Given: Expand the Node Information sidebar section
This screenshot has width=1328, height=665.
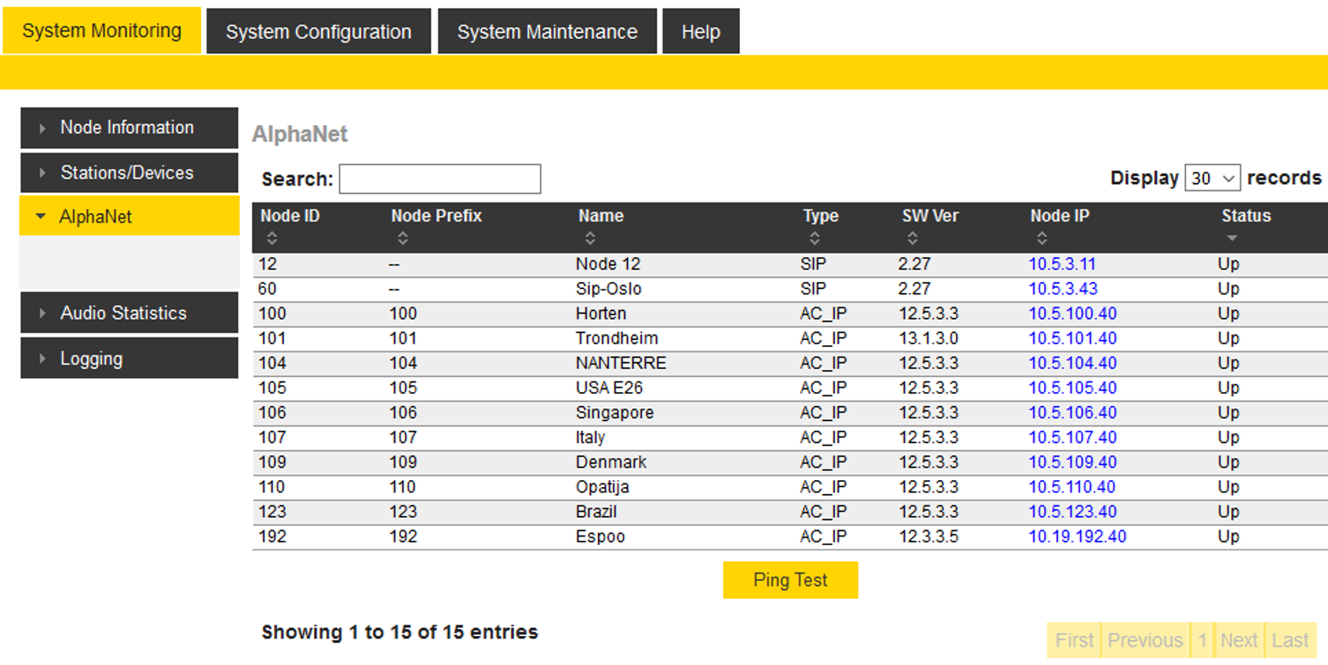Looking at the screenshot, I should pos(129,128).
